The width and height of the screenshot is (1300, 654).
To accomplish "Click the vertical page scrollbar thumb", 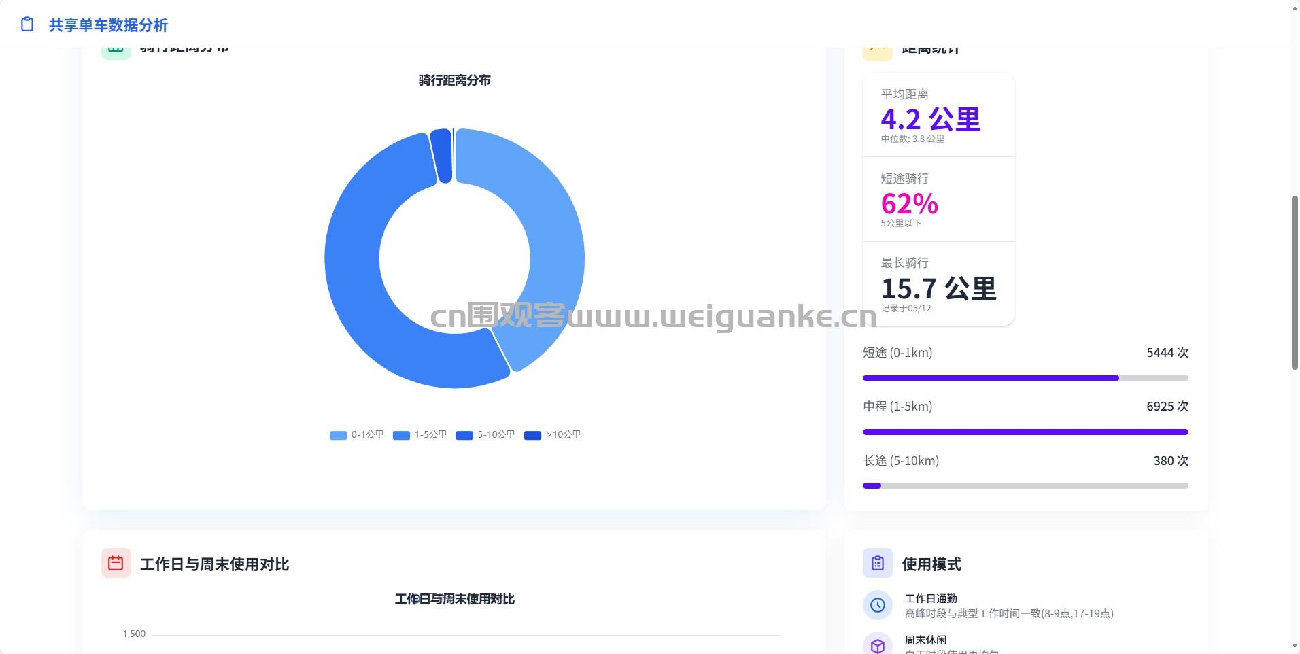I will point(1295,282).
